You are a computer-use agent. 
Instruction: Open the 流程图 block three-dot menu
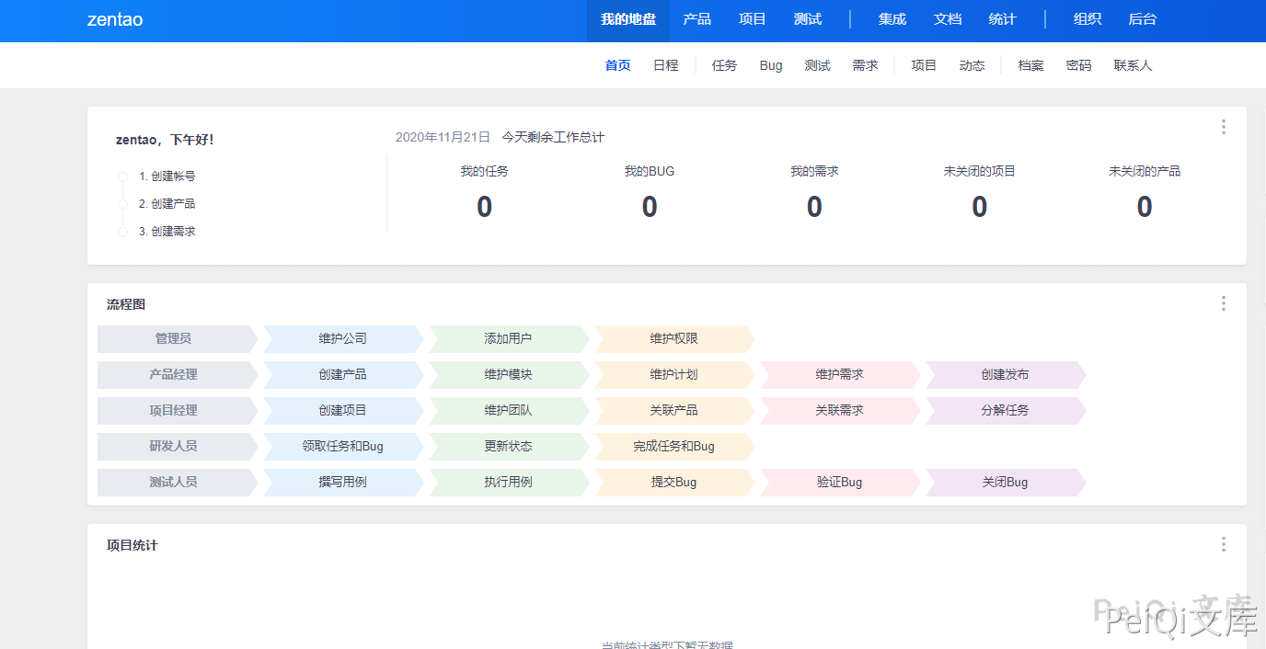[1223, 303]
